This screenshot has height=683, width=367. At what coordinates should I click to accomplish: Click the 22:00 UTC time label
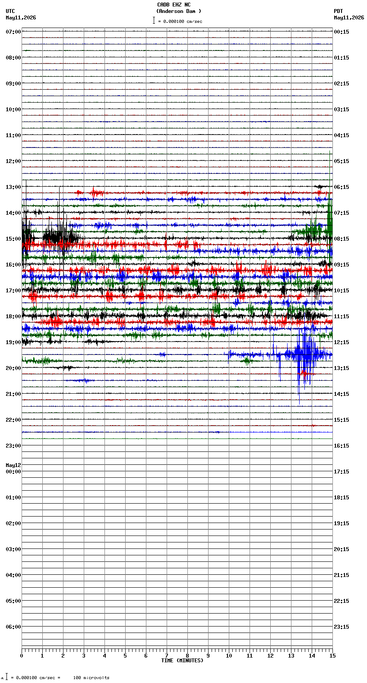point(13,420)
